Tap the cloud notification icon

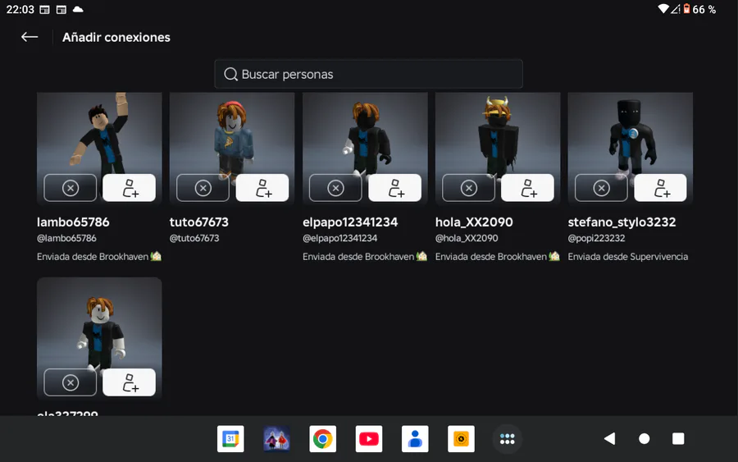(78, 9)
